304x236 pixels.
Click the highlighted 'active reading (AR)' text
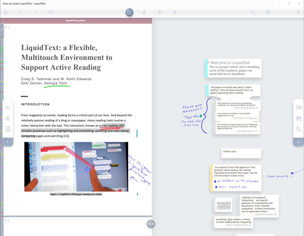(112, 125)
